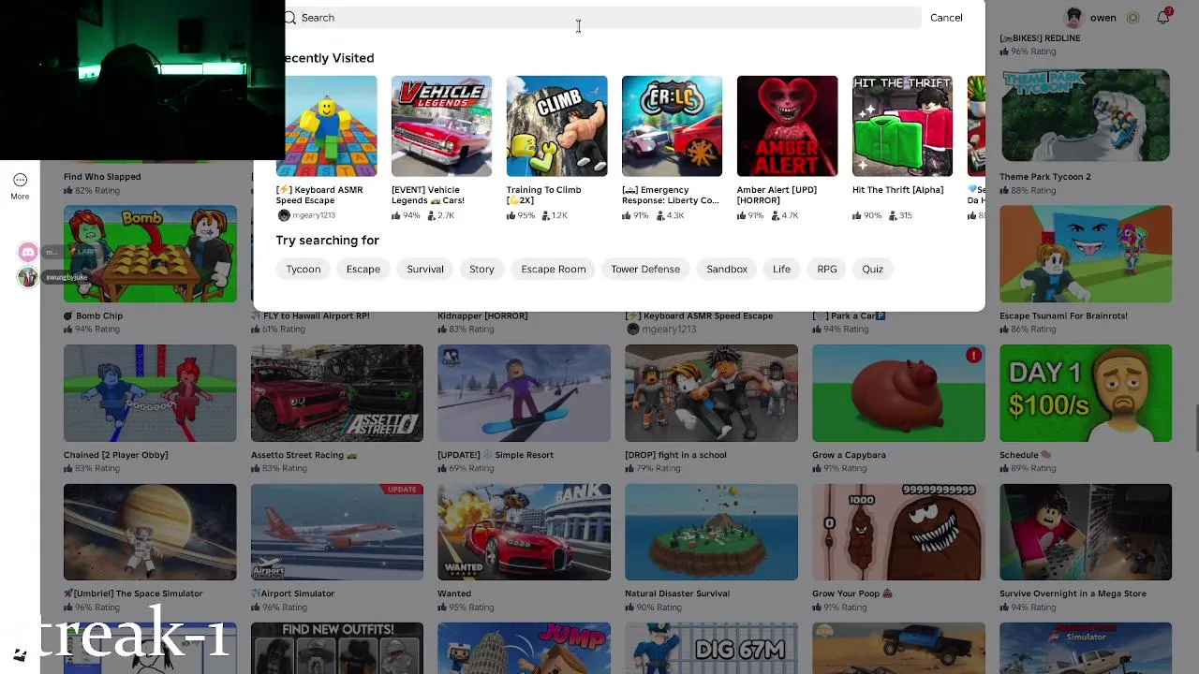Open Natural Disaster Survival game thumbnail

(711, 532)
